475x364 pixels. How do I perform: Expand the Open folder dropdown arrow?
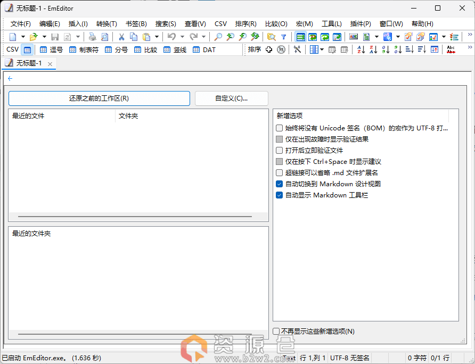(x=44, y=37)
